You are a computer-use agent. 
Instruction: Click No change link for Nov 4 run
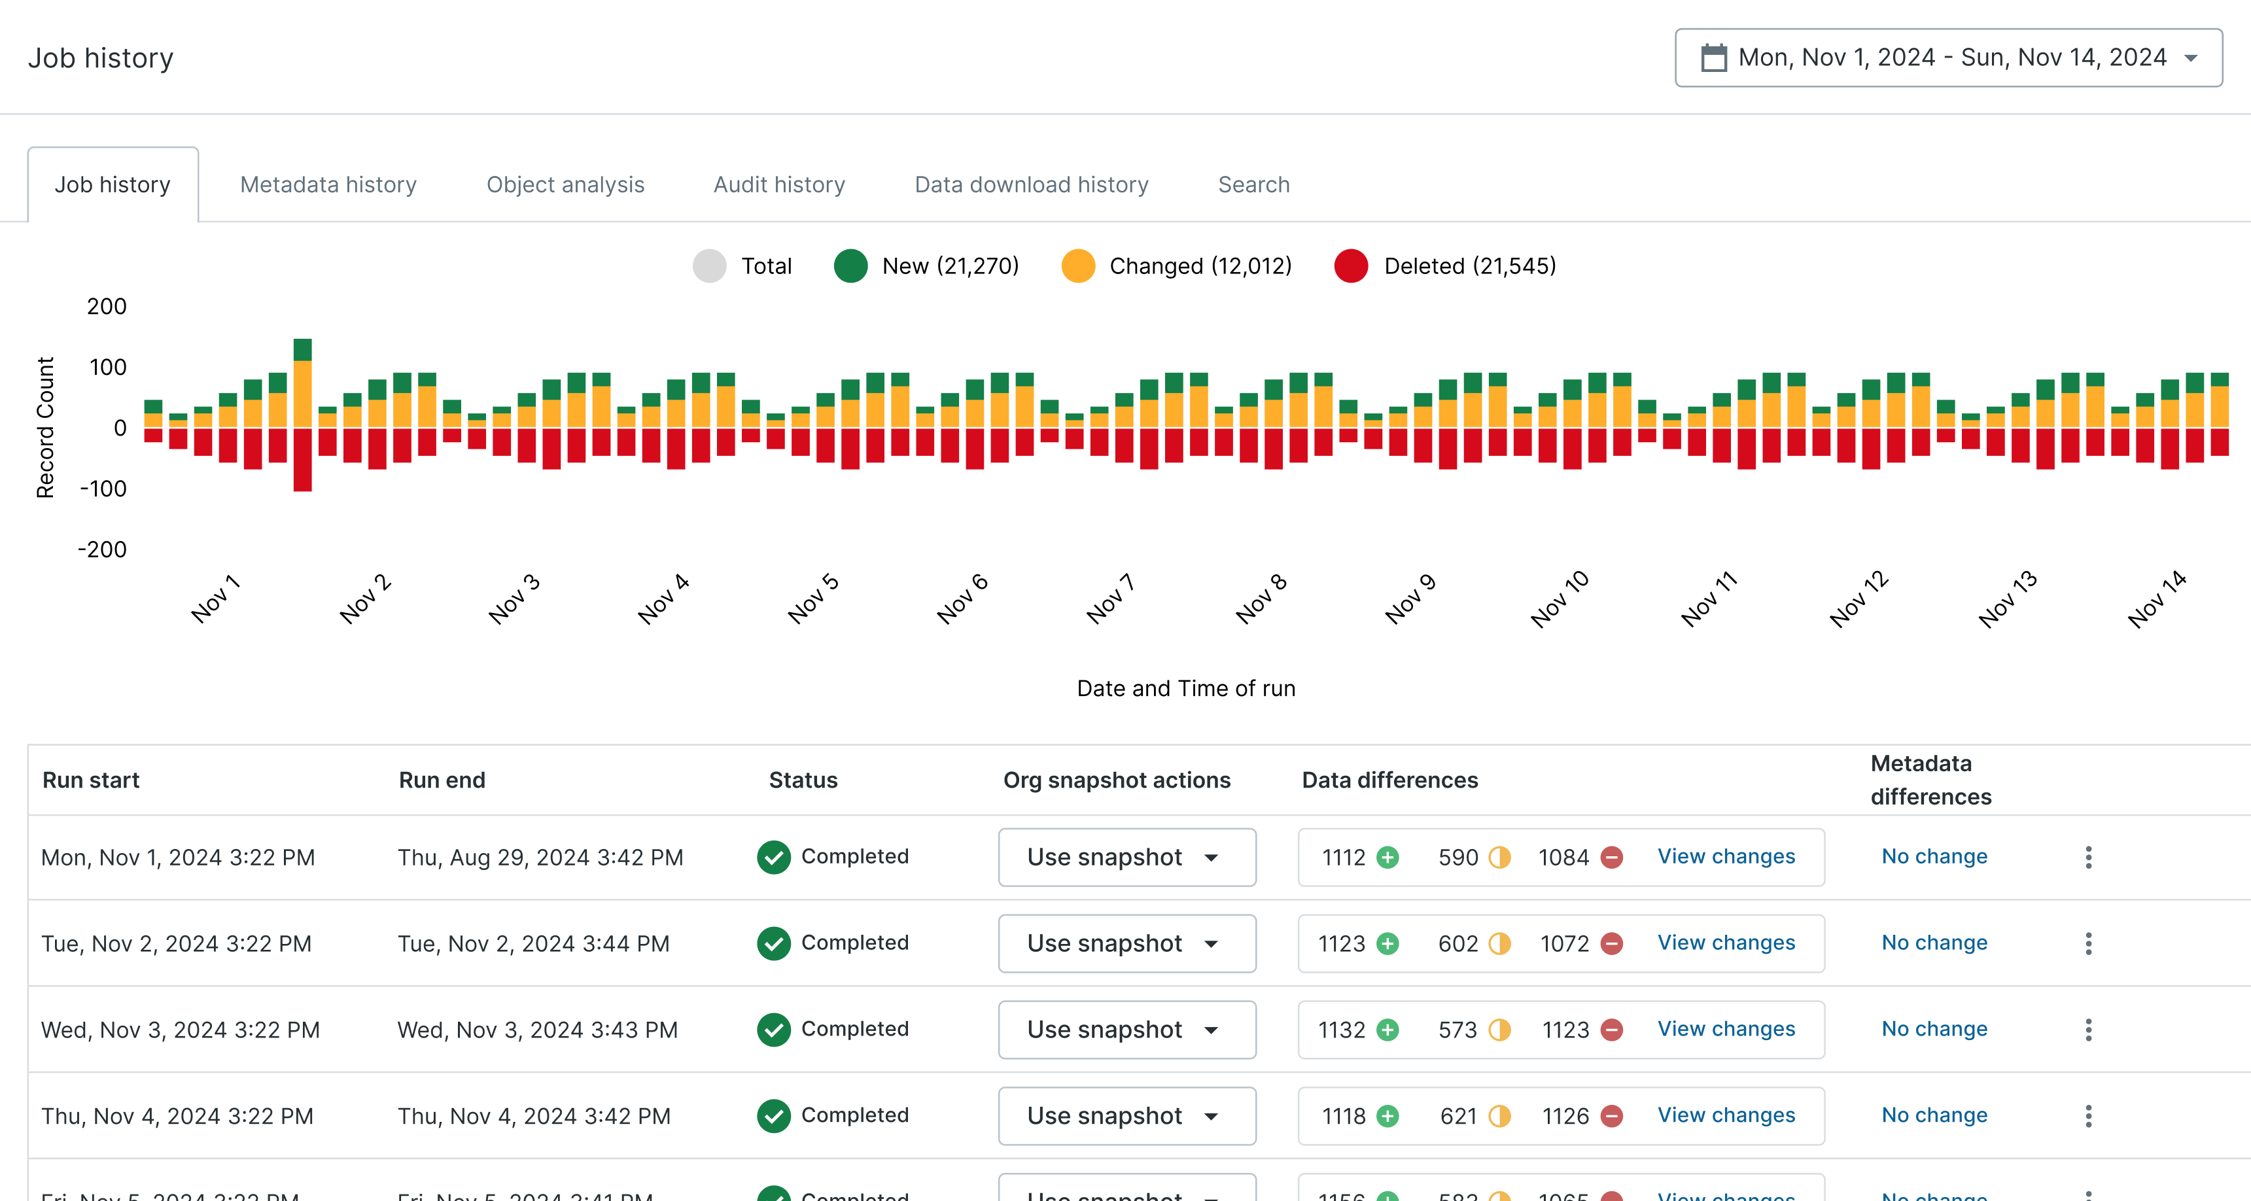pyautogui.click(x=1934, y=1115)
